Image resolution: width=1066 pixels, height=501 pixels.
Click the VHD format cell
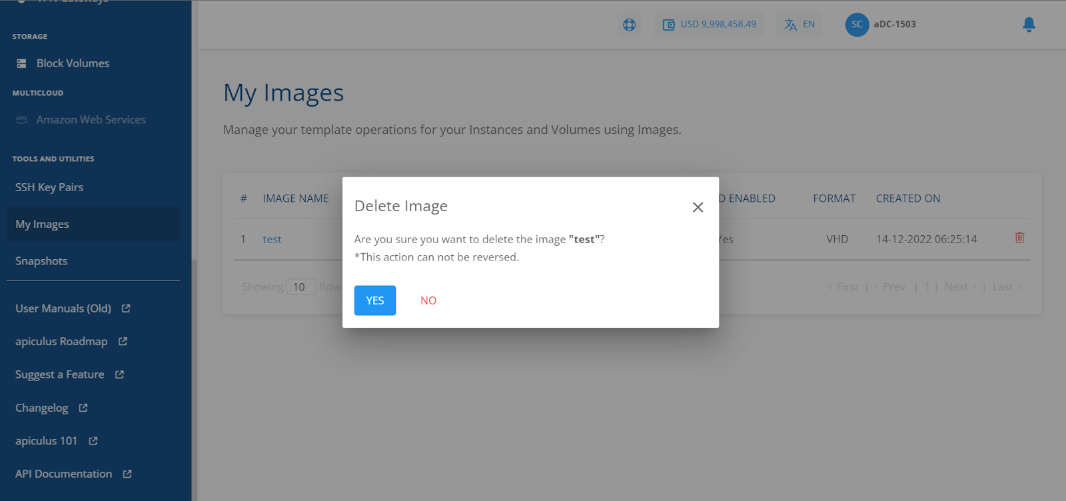point(837,239)
